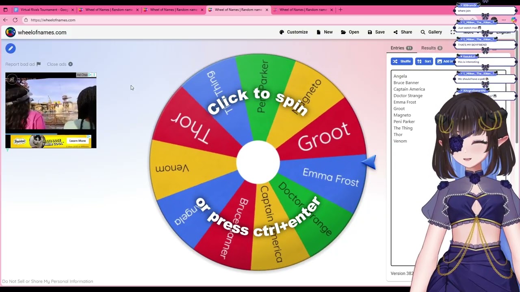
Task: Open a saved wheel with Open
Action: [x=350, y=32]
